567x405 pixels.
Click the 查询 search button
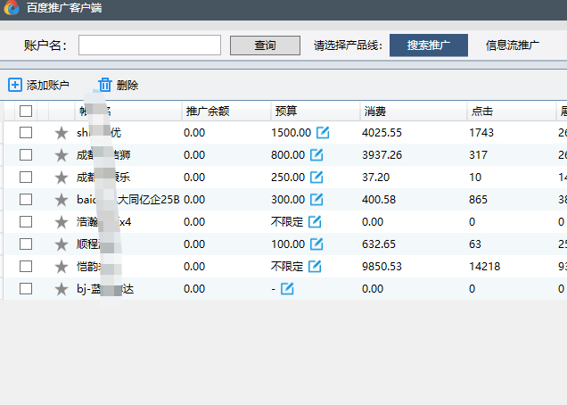click(265, 45)
